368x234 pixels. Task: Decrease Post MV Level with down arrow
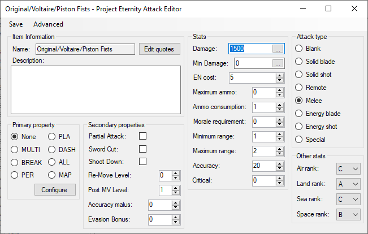(176, 193)
